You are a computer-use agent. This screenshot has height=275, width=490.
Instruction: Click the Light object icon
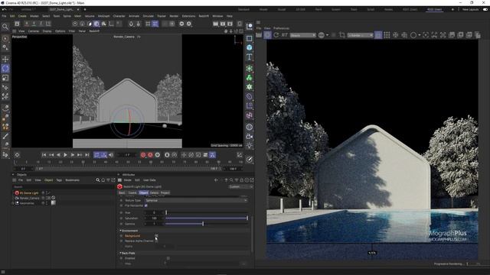click(x=249, y=146)
